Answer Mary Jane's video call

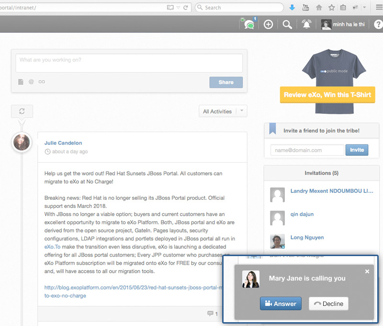click(x=281, y=304)
